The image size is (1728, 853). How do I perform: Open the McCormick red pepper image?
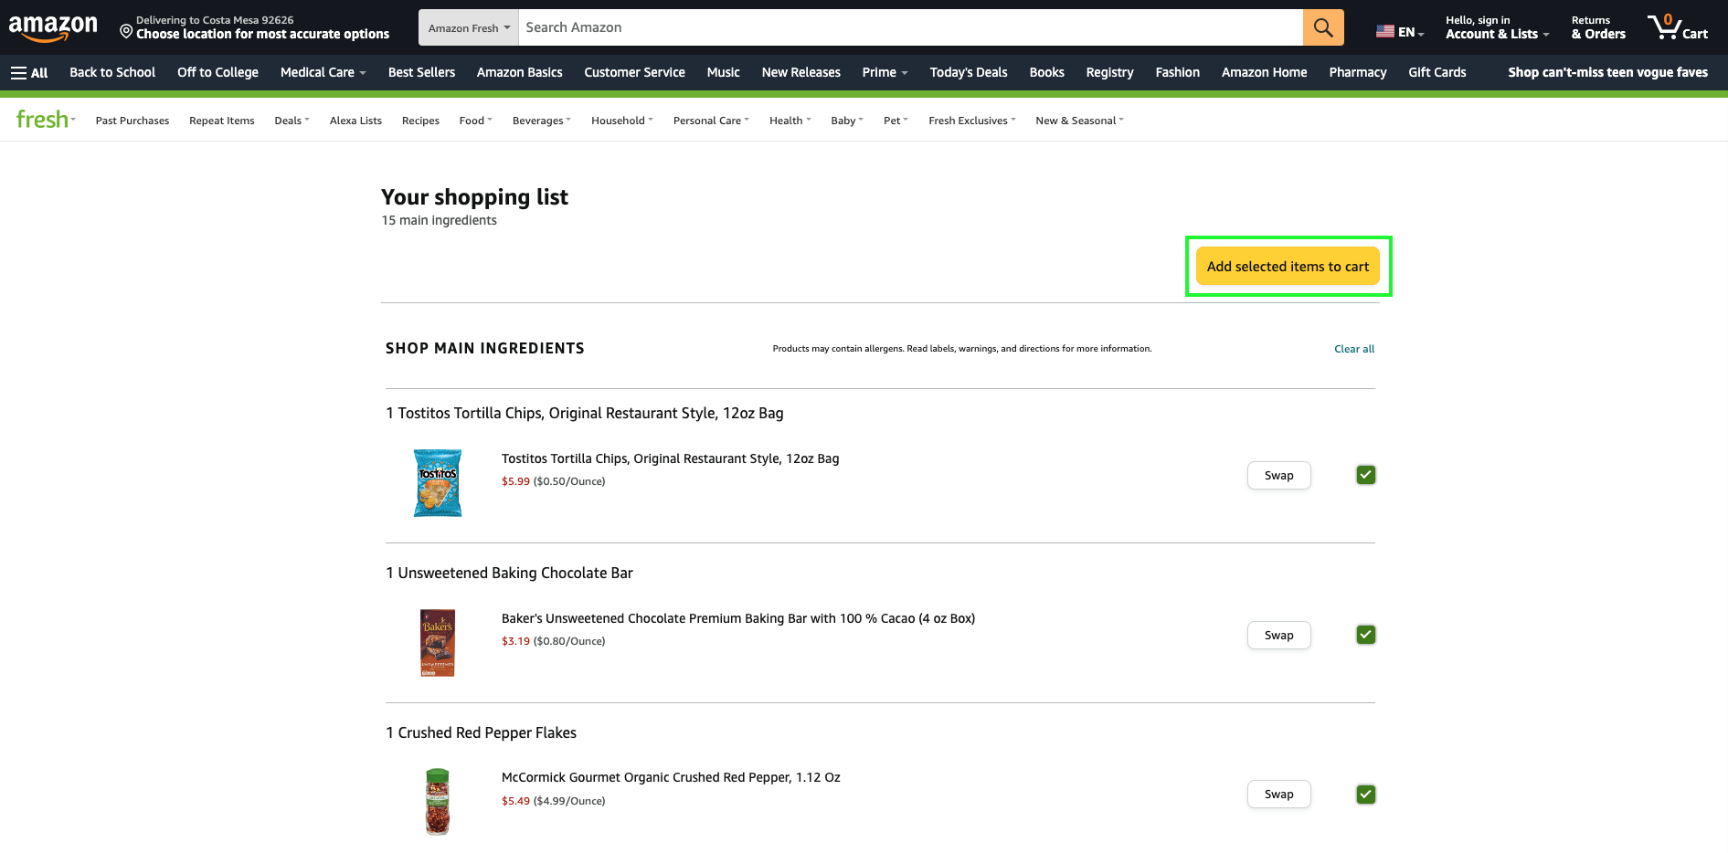tap(438, 802)
